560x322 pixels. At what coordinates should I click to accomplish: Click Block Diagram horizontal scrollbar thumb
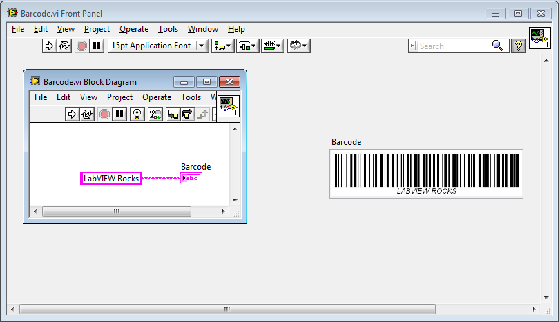click(117, 211)
